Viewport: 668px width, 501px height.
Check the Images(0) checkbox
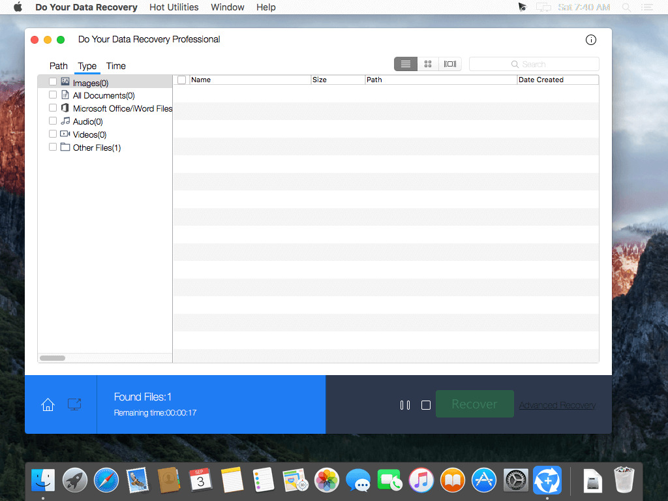click(x=53, y=82)
